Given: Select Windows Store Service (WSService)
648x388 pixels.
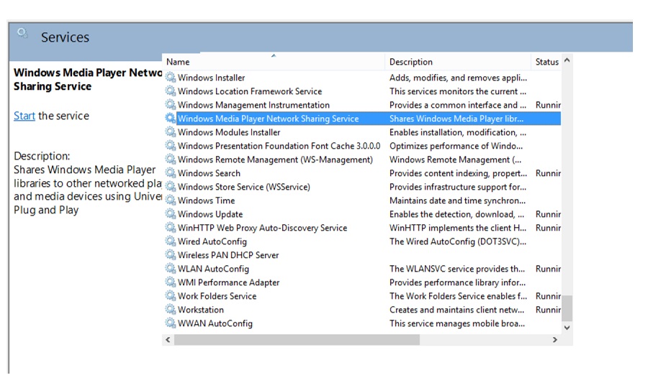Looking at the screenshot, I should coord(244,187).
